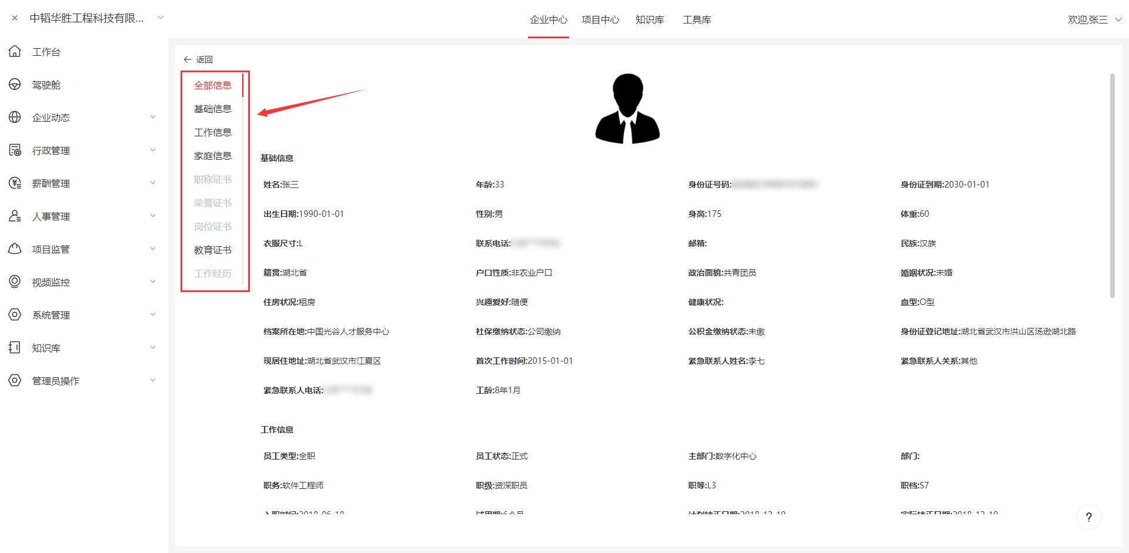
Task: Click the vertical scrollbar of the details panel
Action: point(1112,185)
